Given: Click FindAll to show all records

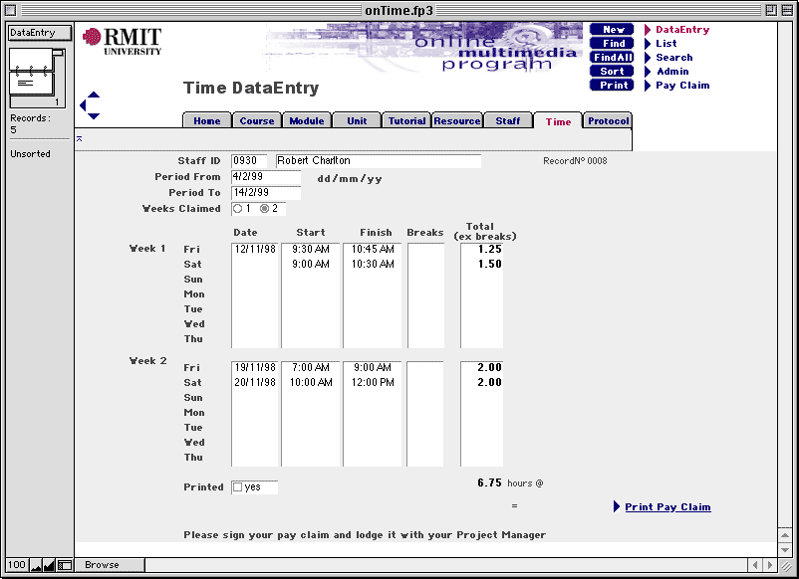Looking at the screenshot, I should (611, 57).
